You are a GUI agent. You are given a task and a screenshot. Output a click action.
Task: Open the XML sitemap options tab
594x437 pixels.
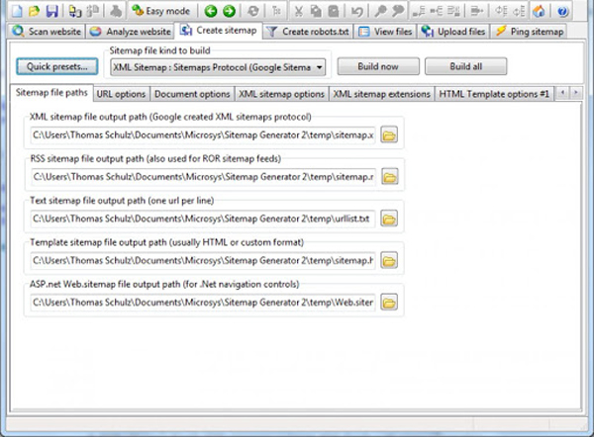pos(281,94)
